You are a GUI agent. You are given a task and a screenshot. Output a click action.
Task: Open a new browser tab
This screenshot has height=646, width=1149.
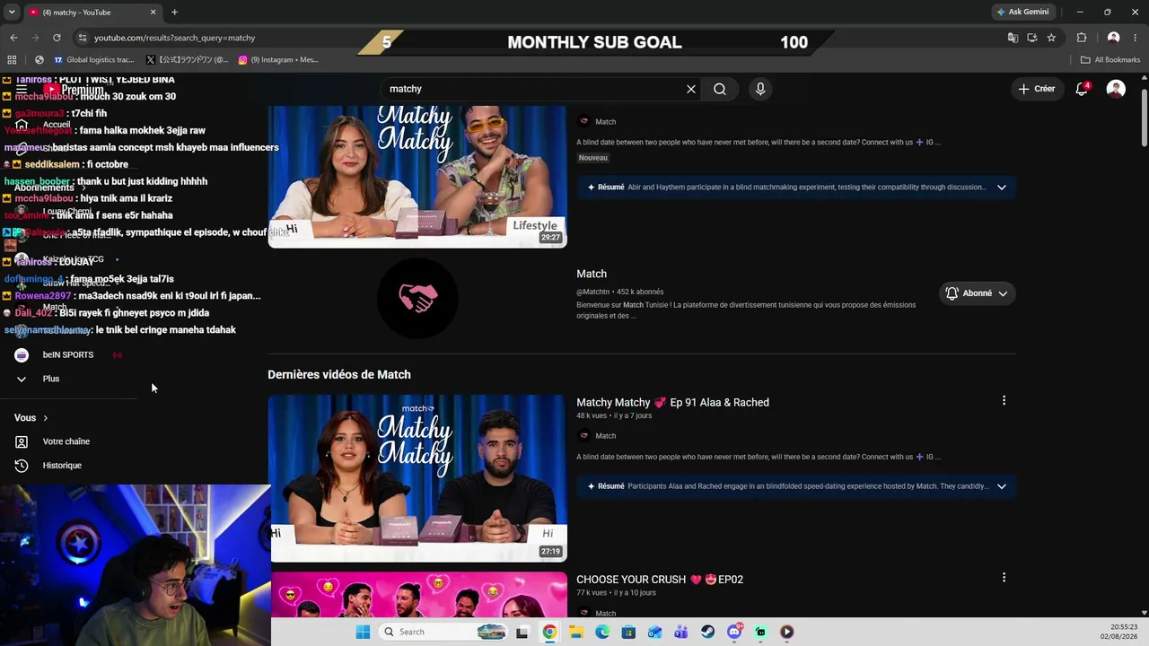click(x=174, y=12)
